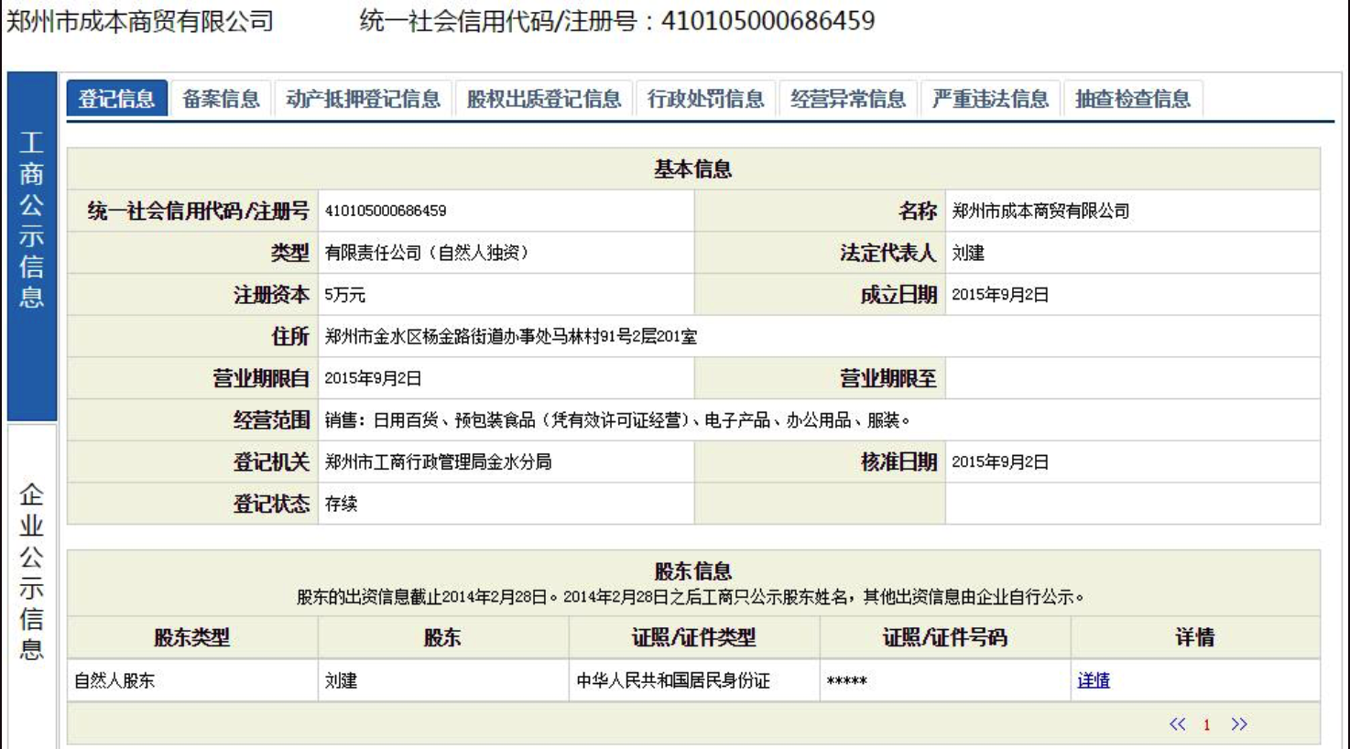Click the page title 郑州市成本商贸有限公司
This screenshot has height=749, width=1350.
point(139,21)
